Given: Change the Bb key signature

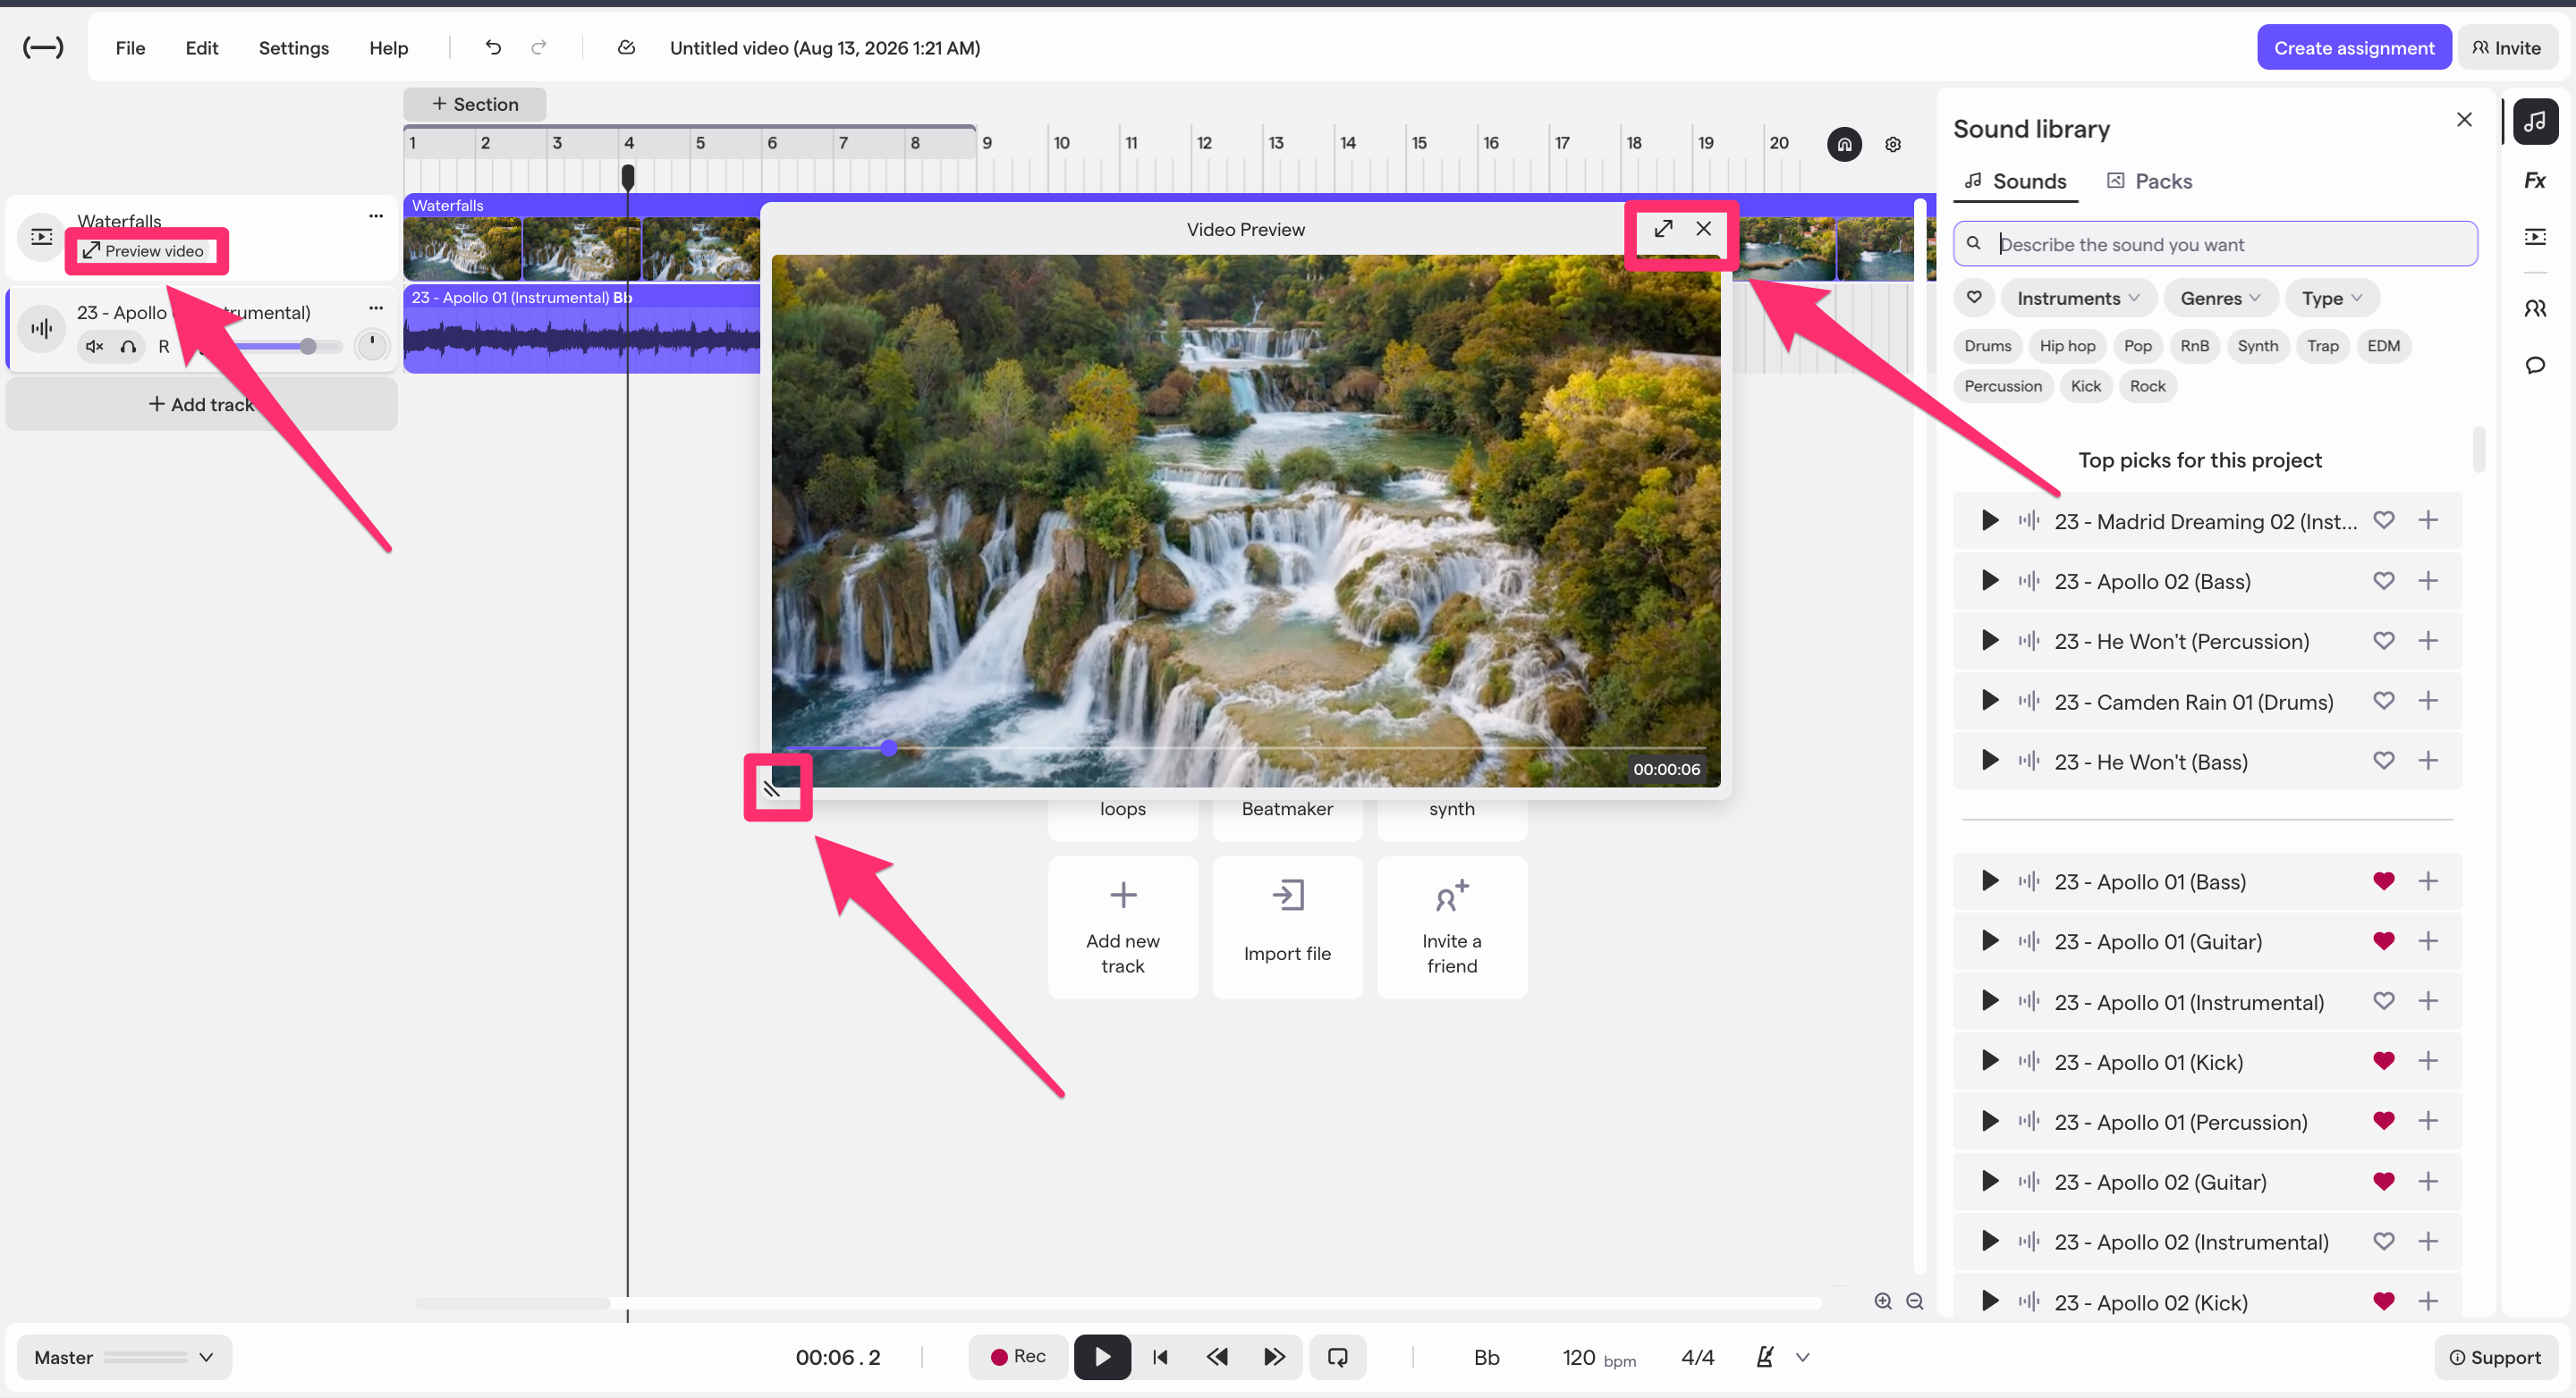Looking at the screenshot, I should (x=1486, y=1356).
